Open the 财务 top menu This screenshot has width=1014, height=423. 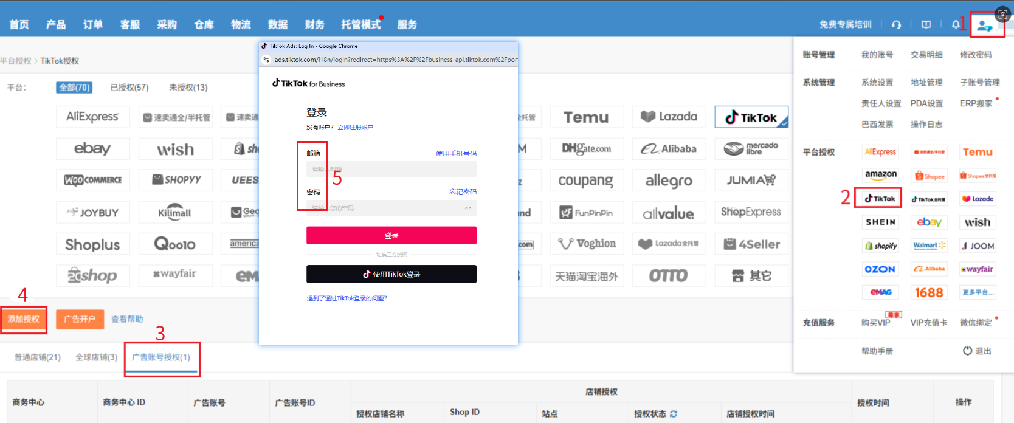pyautogui.click(x=315, y=24)
